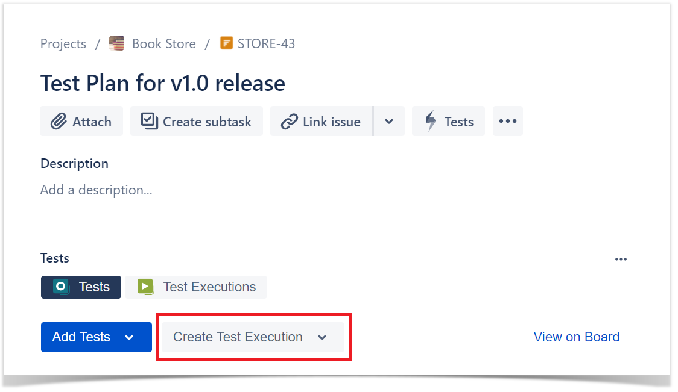Click Create Test Execution button
This screenshot has width=678, height=392.
tap(253, 337)
